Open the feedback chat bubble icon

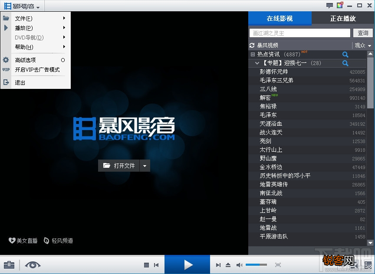329,5
